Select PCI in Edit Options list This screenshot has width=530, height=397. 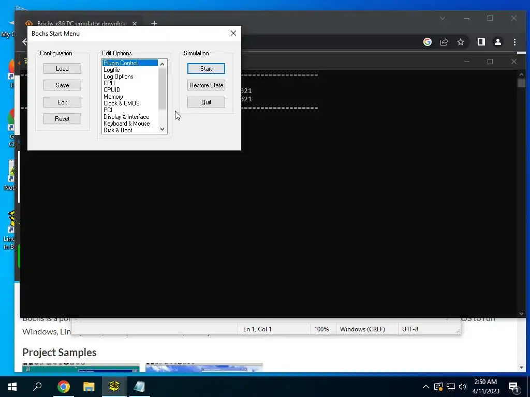pos(130,110)
